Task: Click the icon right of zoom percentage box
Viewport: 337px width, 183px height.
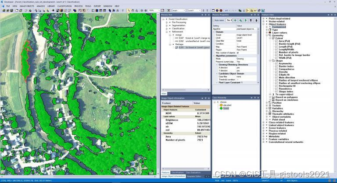Action: click(163, 11)
